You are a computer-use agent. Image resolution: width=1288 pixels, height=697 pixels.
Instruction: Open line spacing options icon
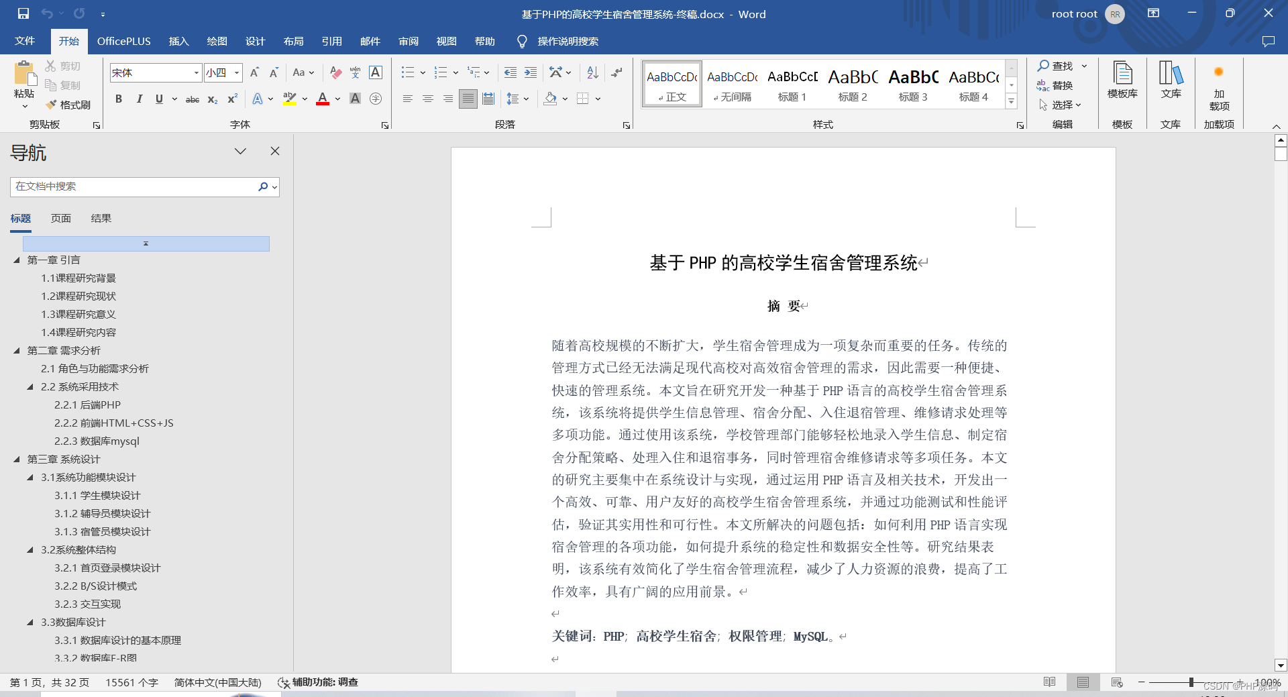tap(513, 99)
